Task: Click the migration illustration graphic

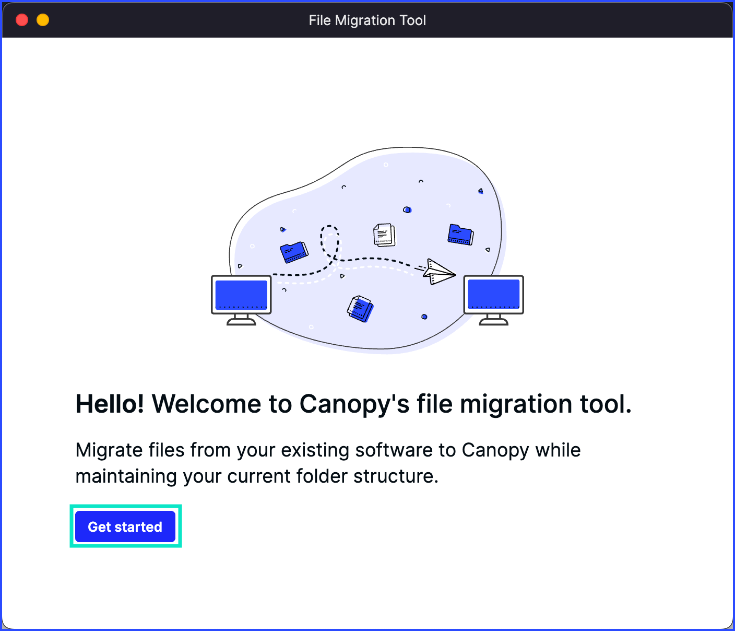Action: [x=367, y=251]
